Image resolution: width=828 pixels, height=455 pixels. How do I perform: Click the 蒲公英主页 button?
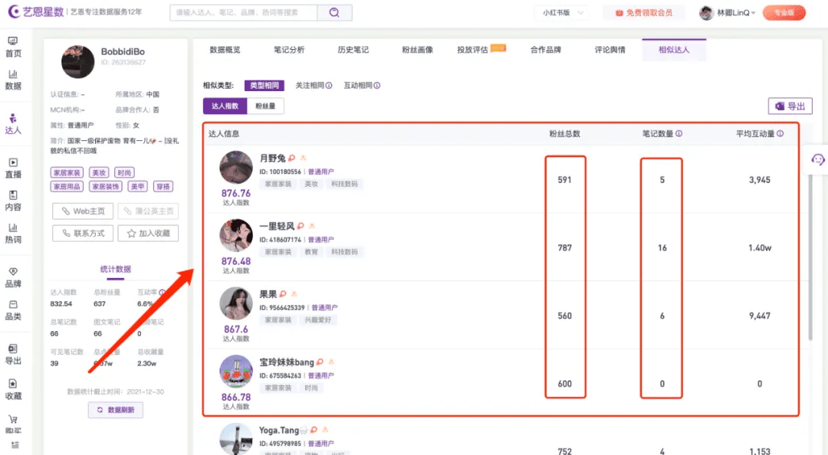point(149,211)
